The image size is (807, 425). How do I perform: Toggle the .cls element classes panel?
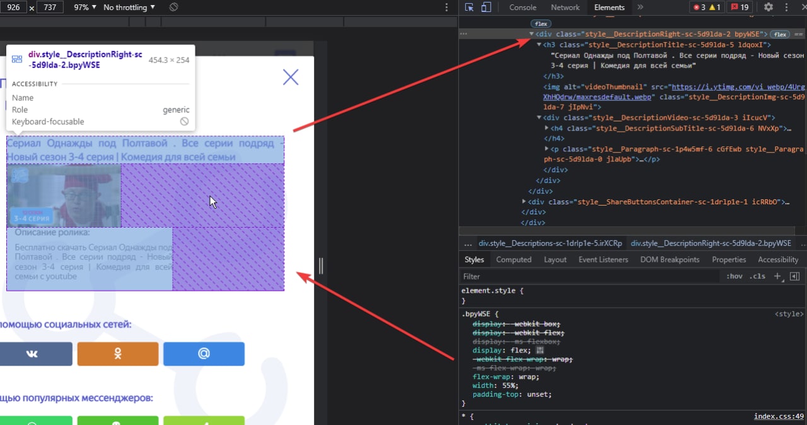(757, 276)
